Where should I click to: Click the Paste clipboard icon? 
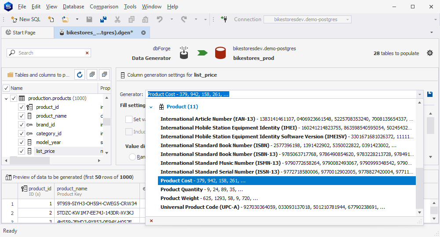coord(145,19)
